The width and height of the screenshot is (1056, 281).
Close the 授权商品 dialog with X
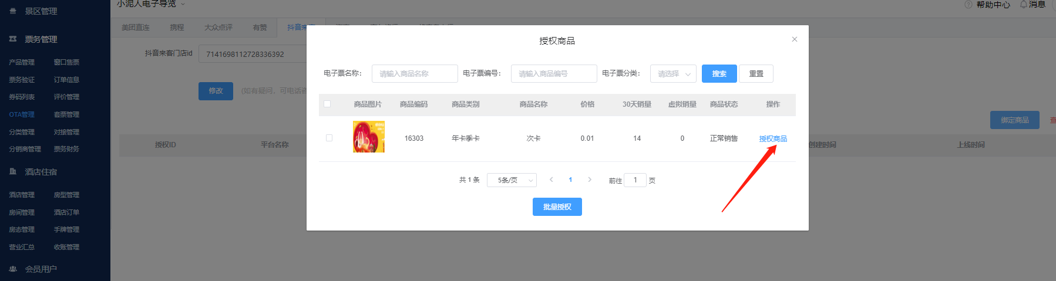(794, 39)
